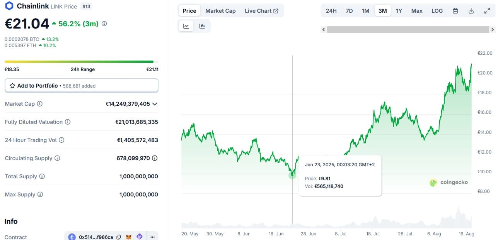
Task: Click the €18.35 24h low value
Action: point(12,69)
